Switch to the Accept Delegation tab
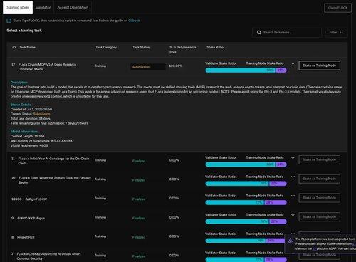Viewport: 356px width, 262px height. (x=73, y=7)
